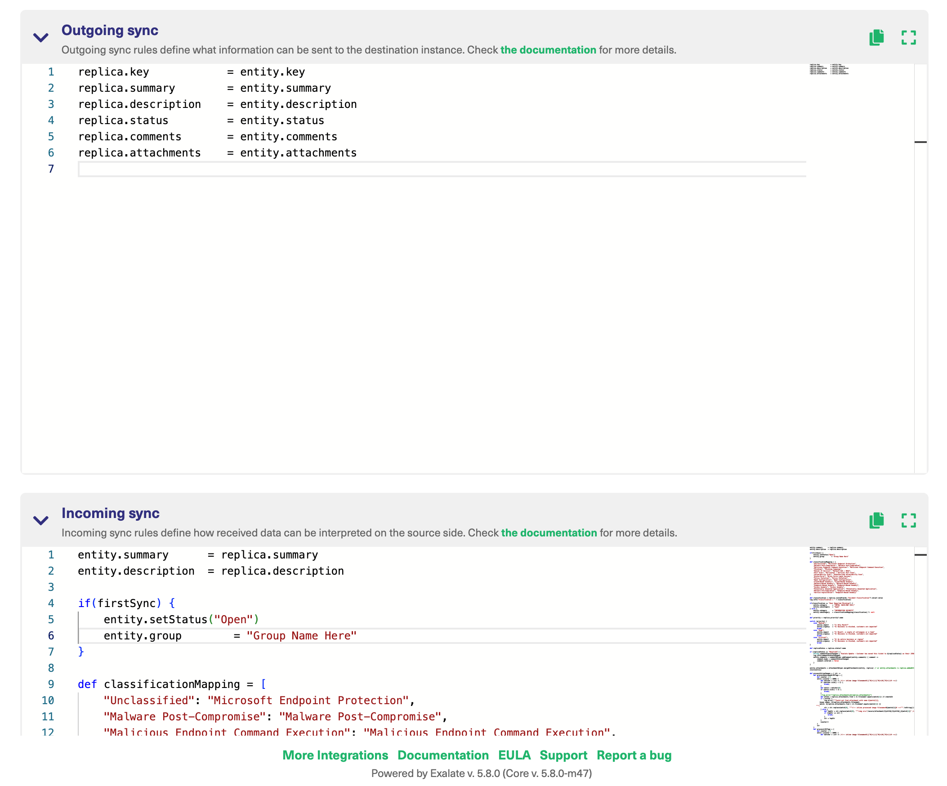The width and height of the screenshot is (947, 786).
Task: Click Report a bug link
Action: [x=634, y=755]
